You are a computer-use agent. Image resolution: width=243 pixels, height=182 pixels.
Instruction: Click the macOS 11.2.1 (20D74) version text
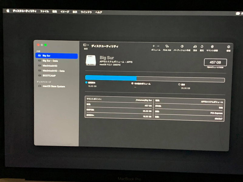(110, 65)
